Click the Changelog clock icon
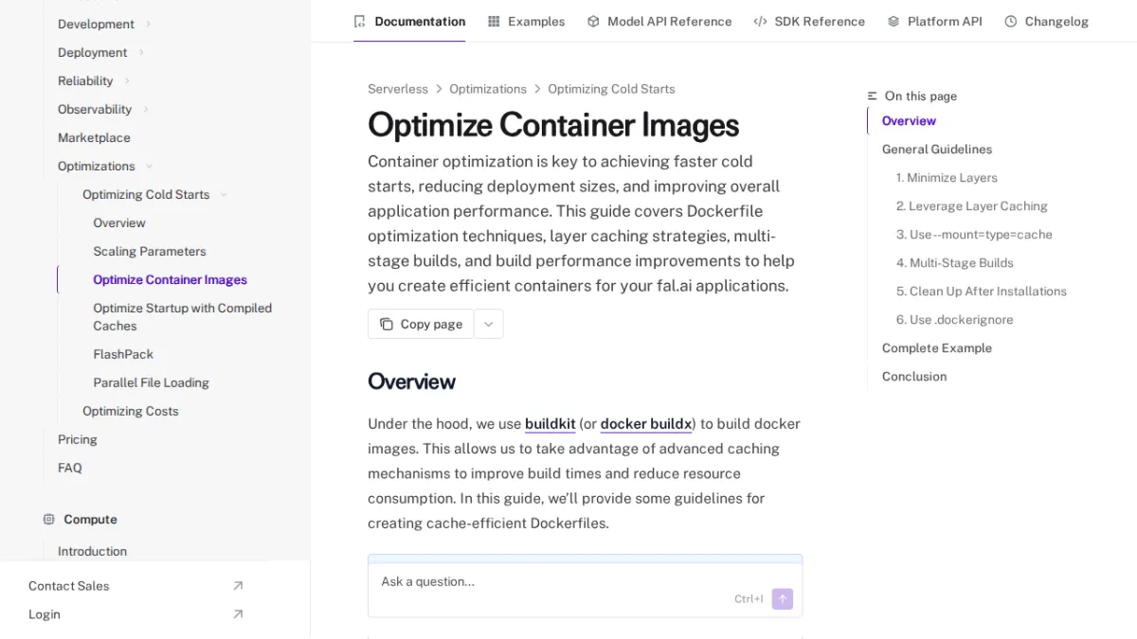The image size is (1137, 639). tap(1011, 21)
